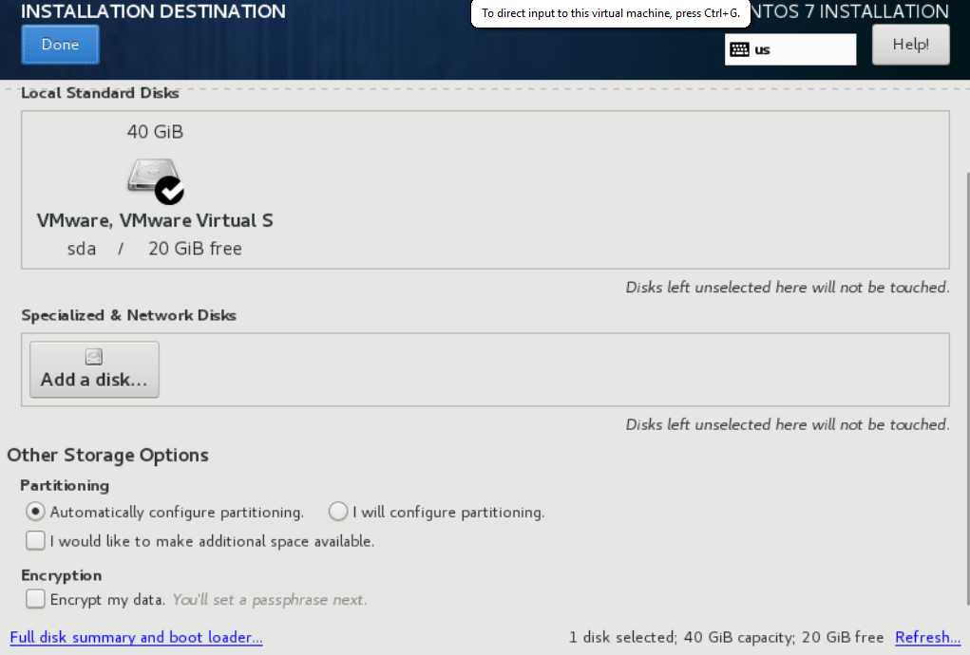Screen dimensions: 970x655
Task: Select I will configure partitioning radio button
Action: (338, 512)
